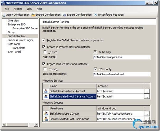The width and height of the screenshot is (160, 131).
Task: Click the BizTalk Isolated Host Users Group icon
Action: point(46,119)
